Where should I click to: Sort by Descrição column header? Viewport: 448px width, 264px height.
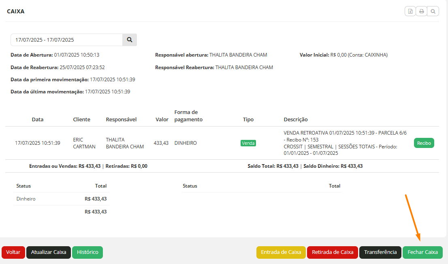point(296,119)
